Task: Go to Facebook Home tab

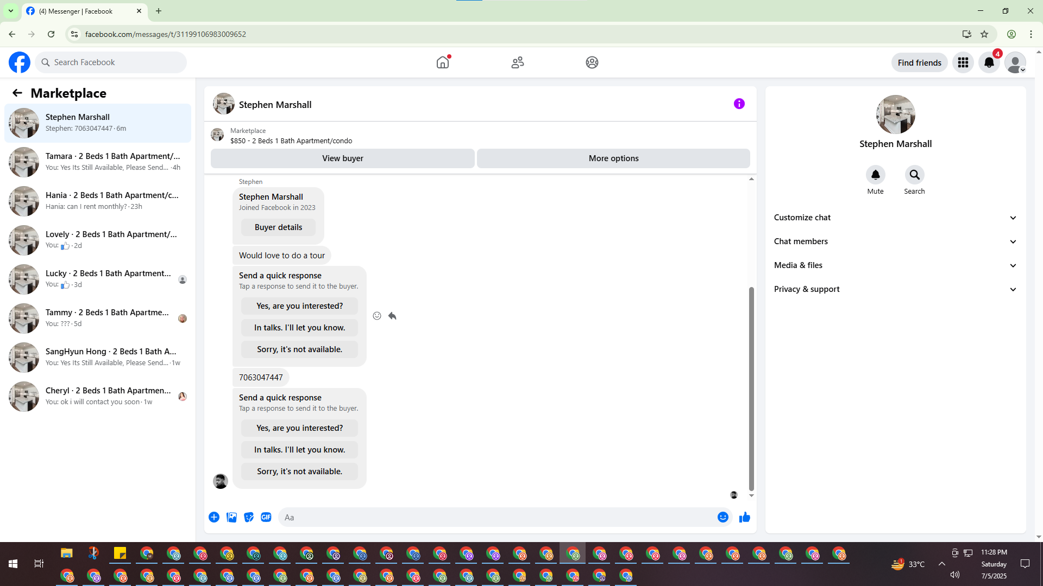Action: (x=443, y=62)
